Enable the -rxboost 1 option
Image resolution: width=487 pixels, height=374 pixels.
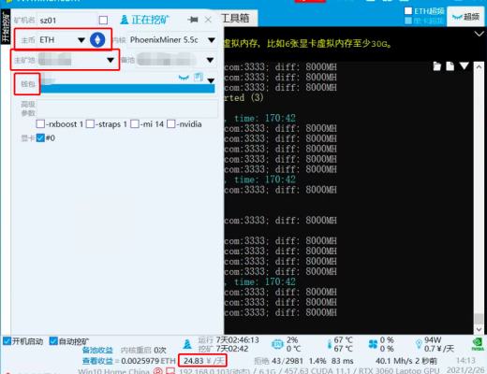pyautogui.click(x=40, y=124)
